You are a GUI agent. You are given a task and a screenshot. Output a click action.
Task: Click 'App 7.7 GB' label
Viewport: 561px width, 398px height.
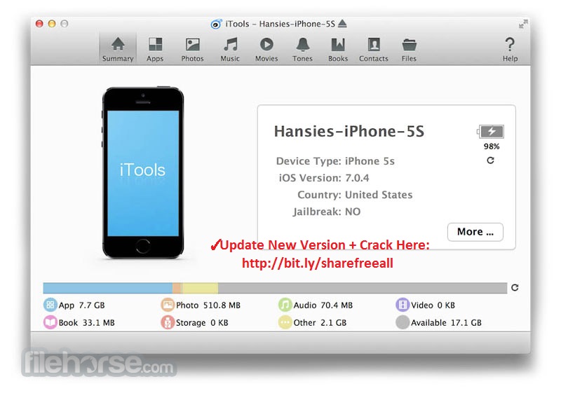pyautogui.click(x=81, y=305)
